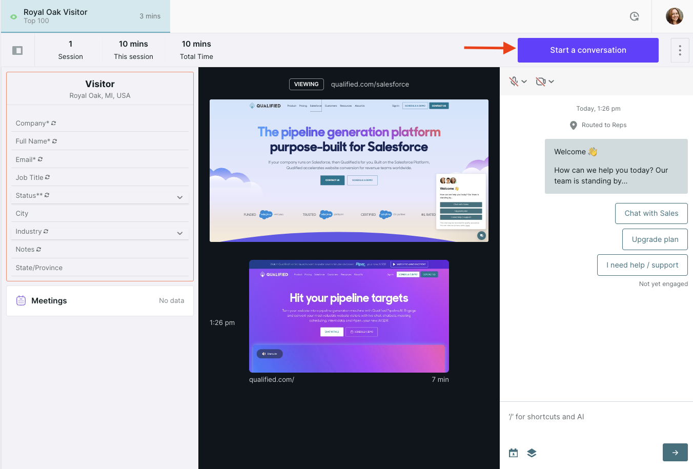This screenshot has height=469, width=693.
Task: Click the 1 Session stat
Action: click(x=71, y=50)
